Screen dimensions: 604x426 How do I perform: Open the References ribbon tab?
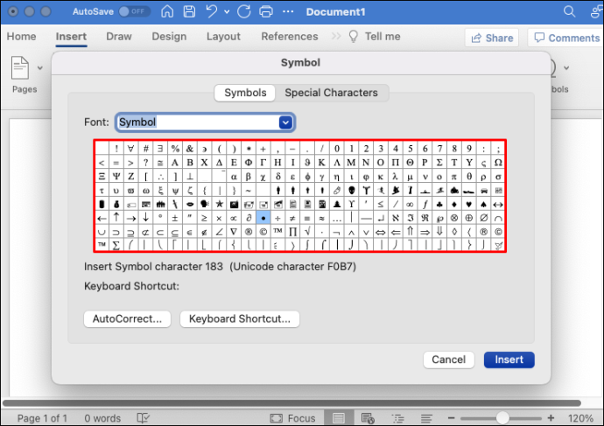coord(290,37)
